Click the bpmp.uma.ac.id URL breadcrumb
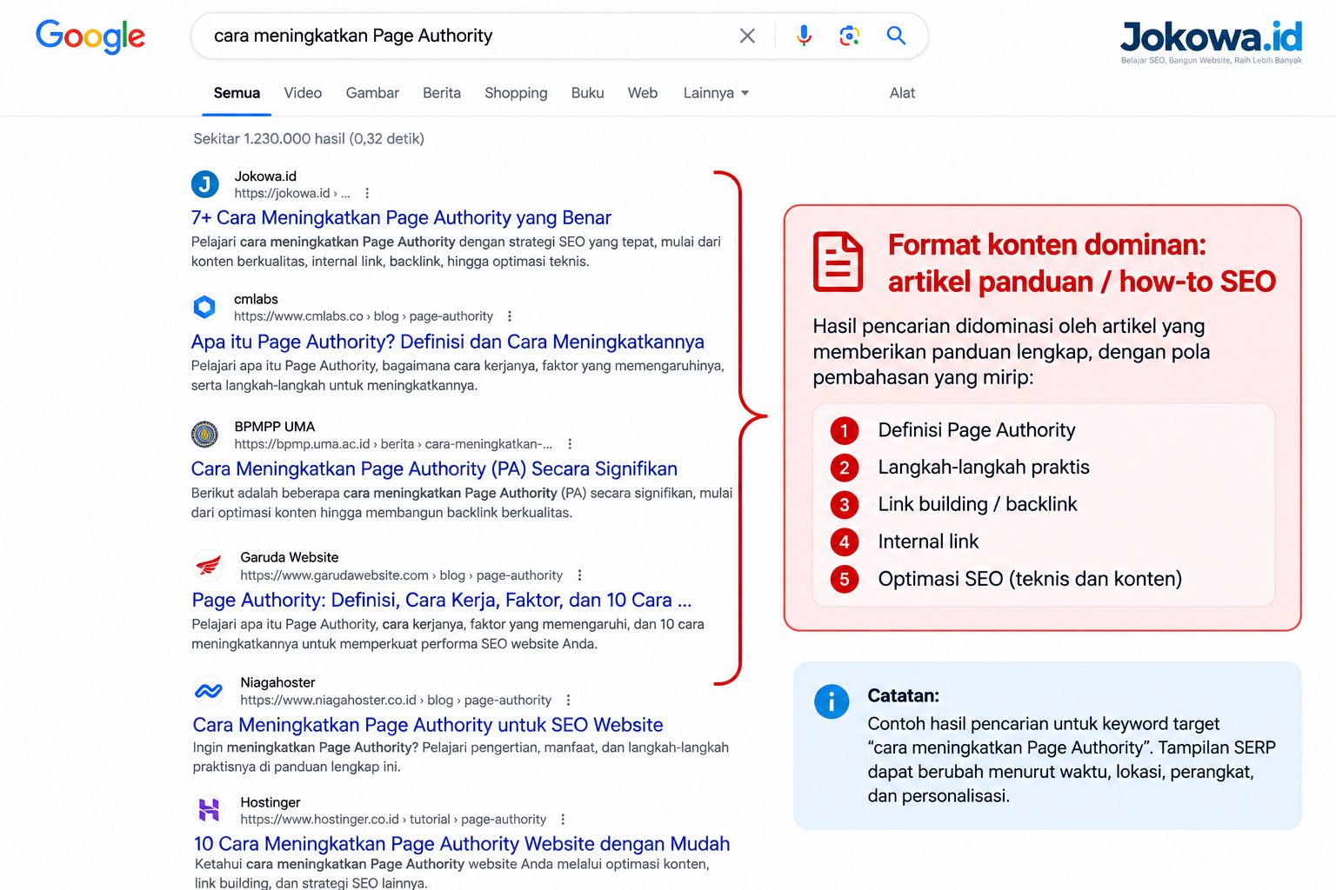 click(393, 444)
